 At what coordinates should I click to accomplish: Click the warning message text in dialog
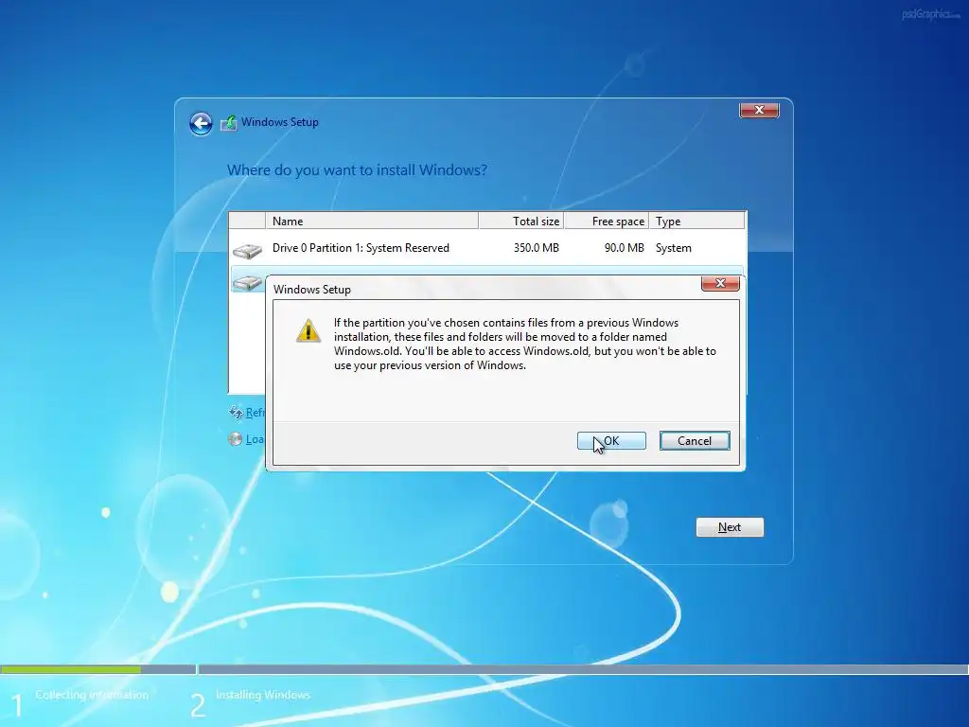pyautogui.click(x=524, y=344)
